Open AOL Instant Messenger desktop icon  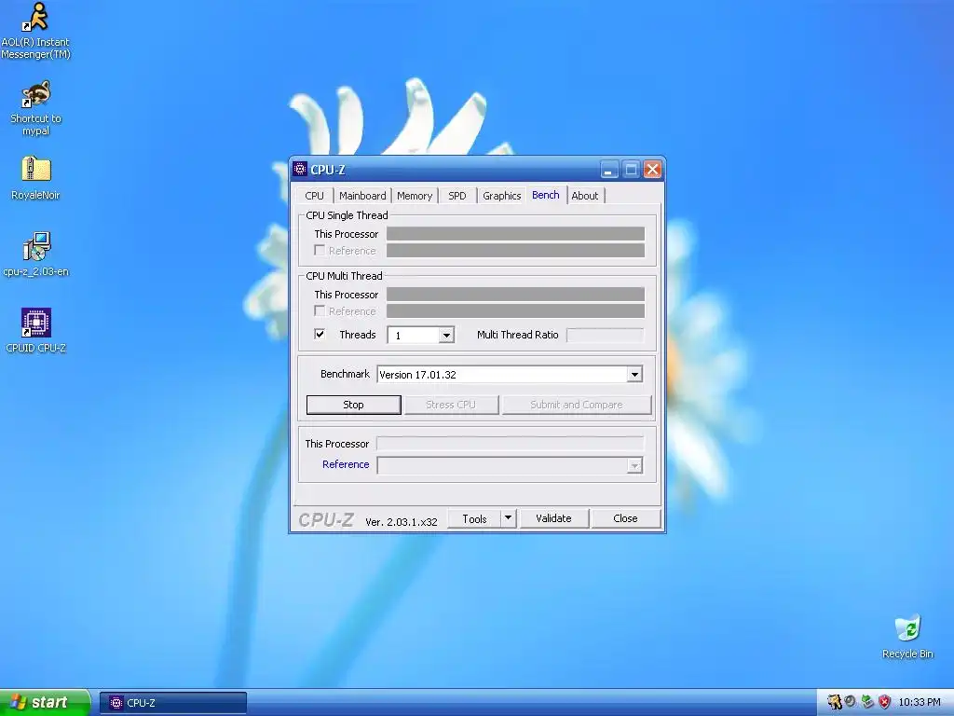click(35, 32)
